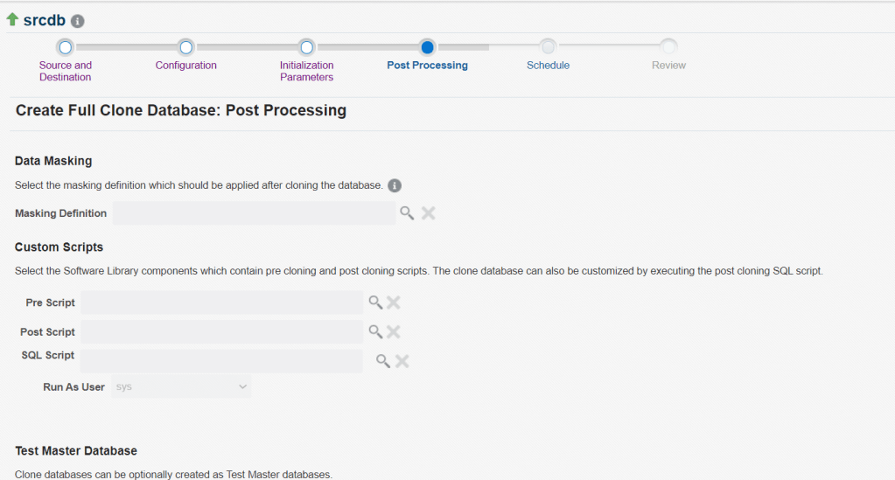Clear the Masking Definition with X icon

click(428, 212)
